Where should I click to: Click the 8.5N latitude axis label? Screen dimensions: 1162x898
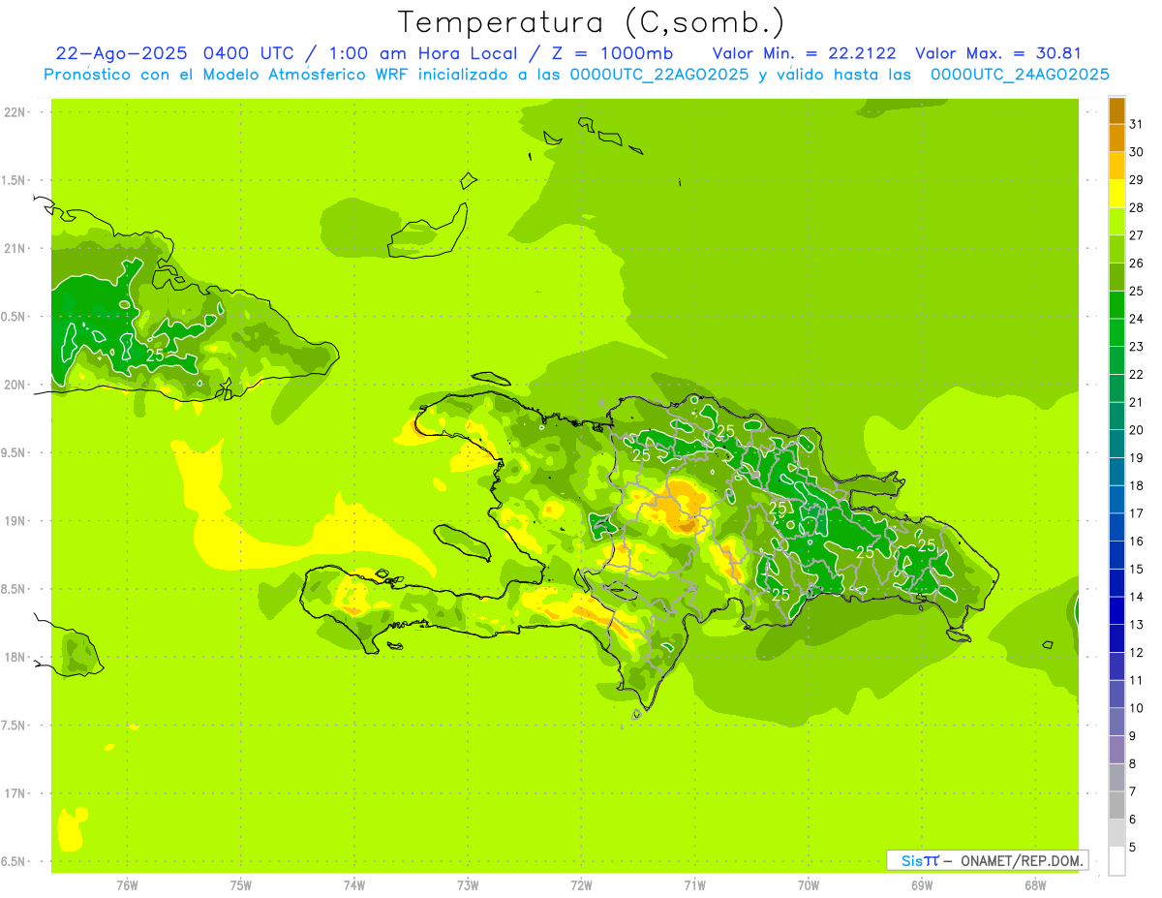15,589
